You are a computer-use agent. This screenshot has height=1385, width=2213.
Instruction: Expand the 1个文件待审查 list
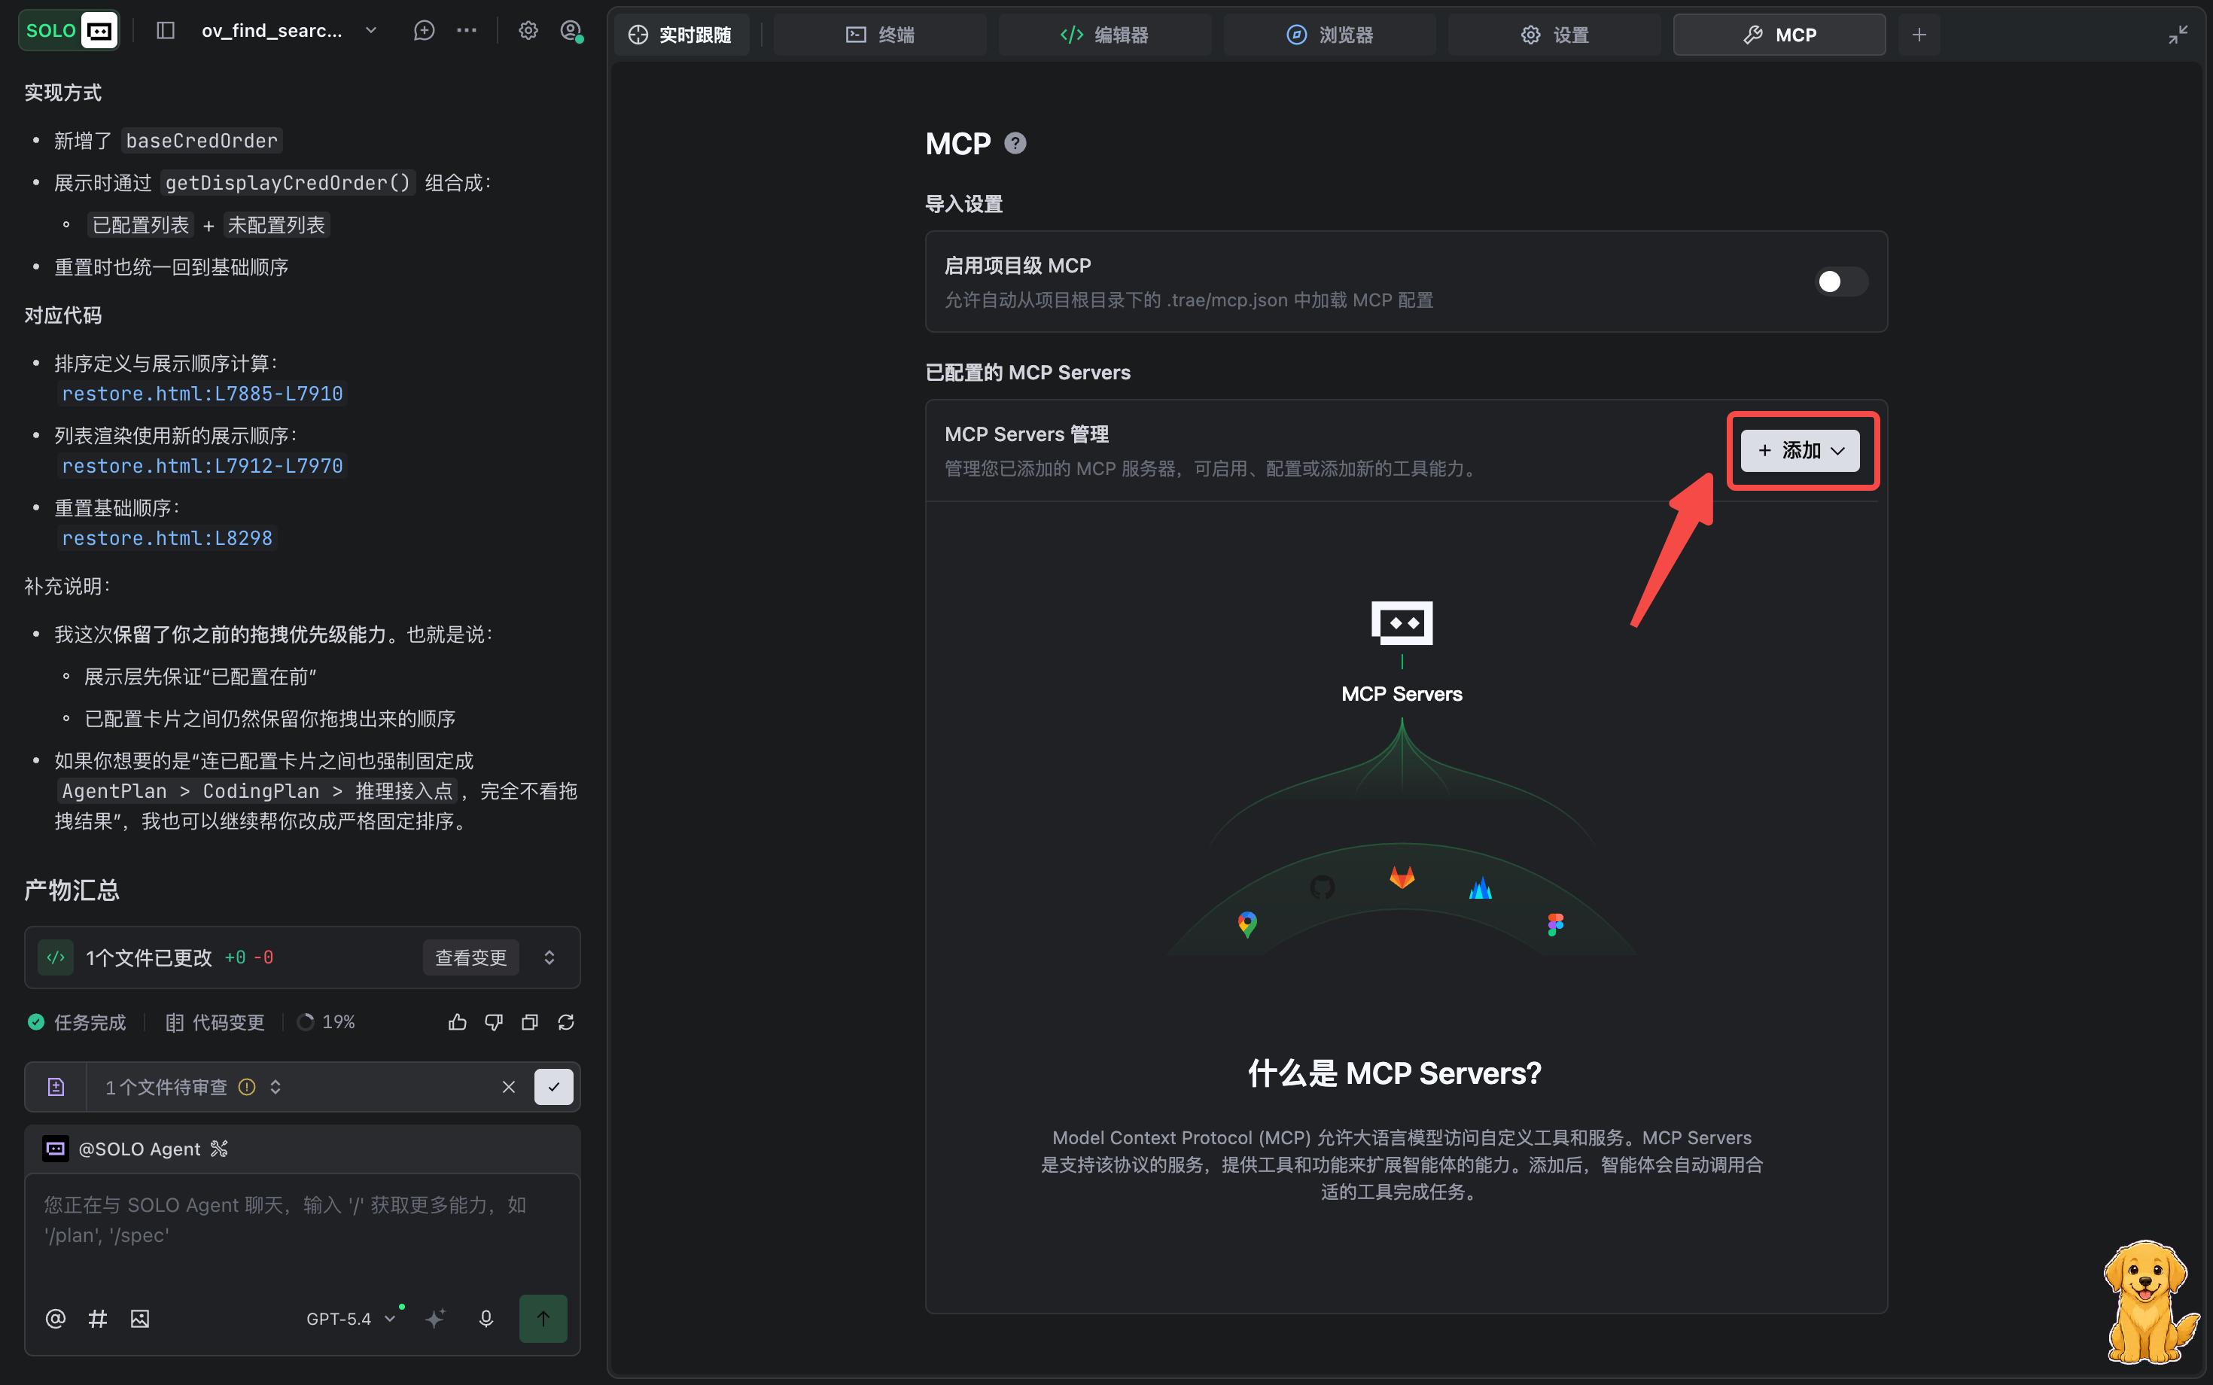(x=275, y=1086)
